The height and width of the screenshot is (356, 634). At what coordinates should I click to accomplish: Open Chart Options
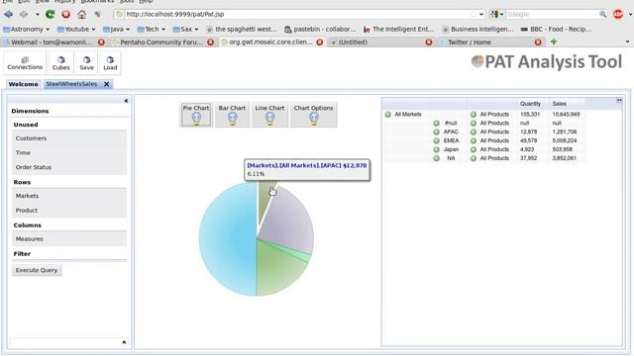(x=313, y=115)
